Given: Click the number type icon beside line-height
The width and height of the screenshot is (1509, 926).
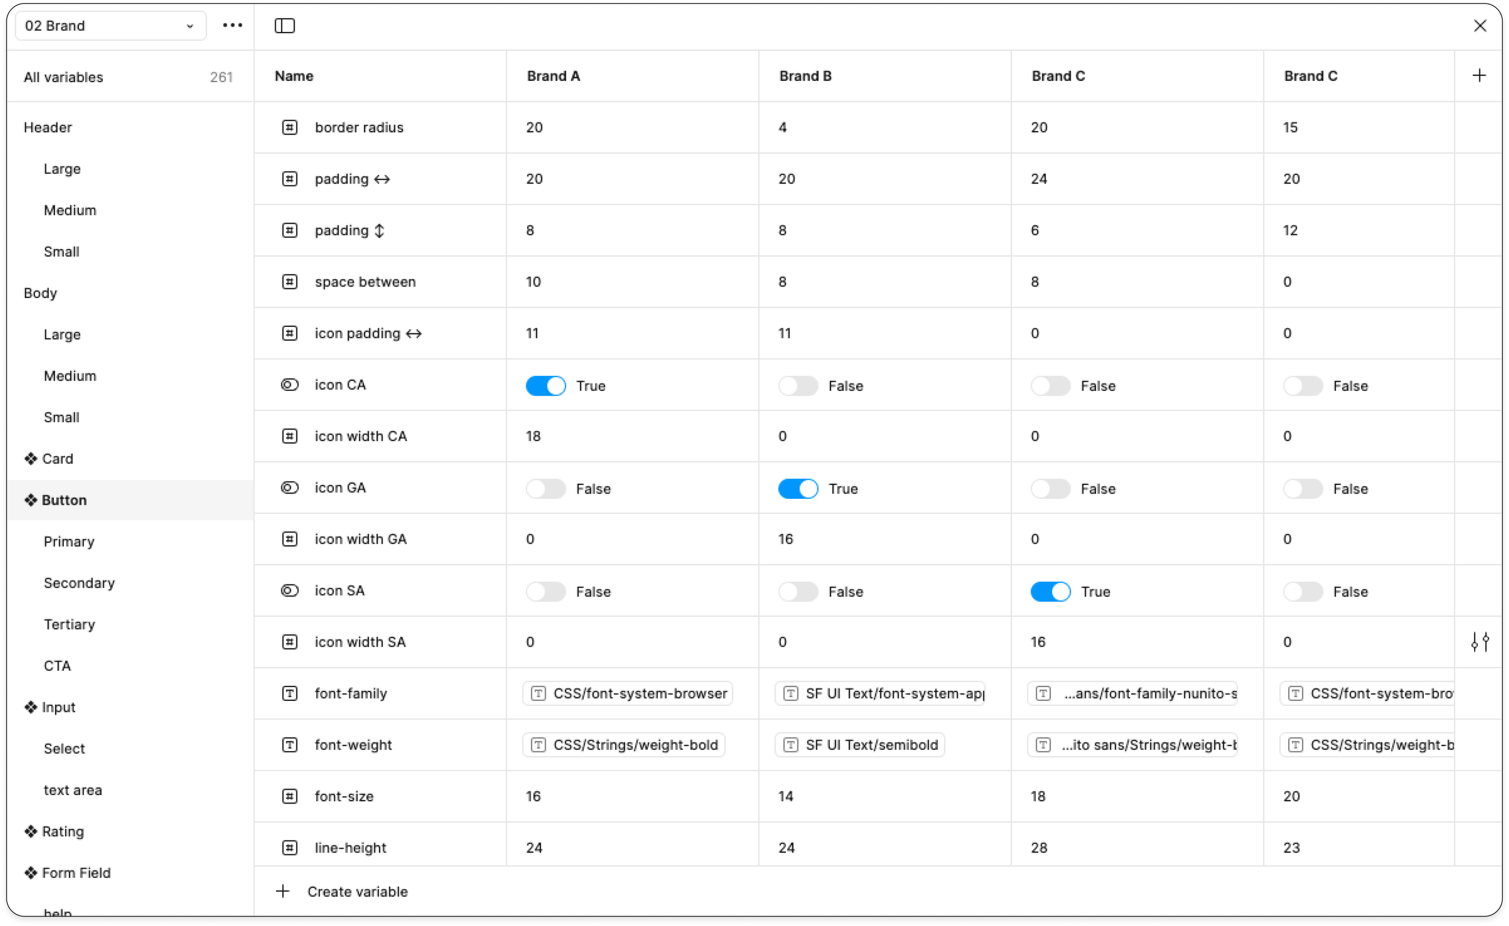Looking at the screenshot, I should (x=289, y=848).
